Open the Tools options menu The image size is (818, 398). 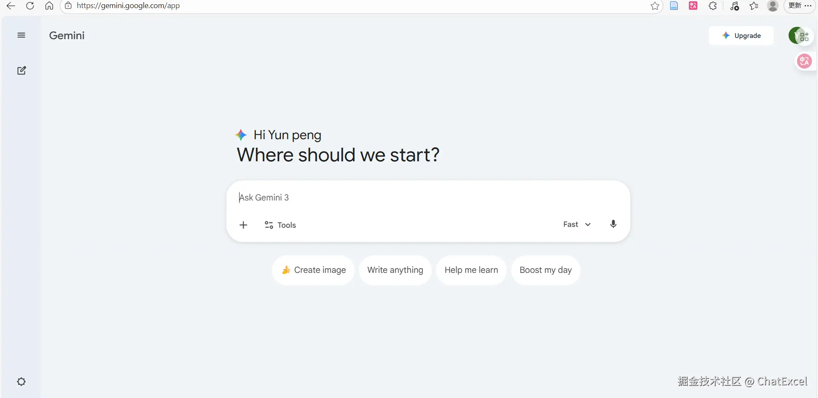coord(280,225)
